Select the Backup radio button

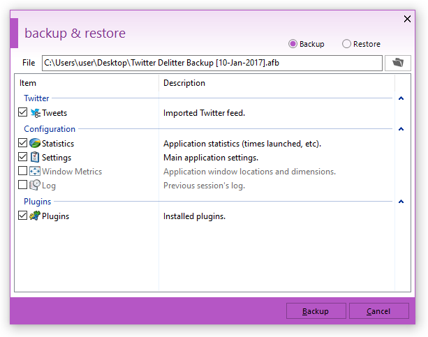[293, 44]
